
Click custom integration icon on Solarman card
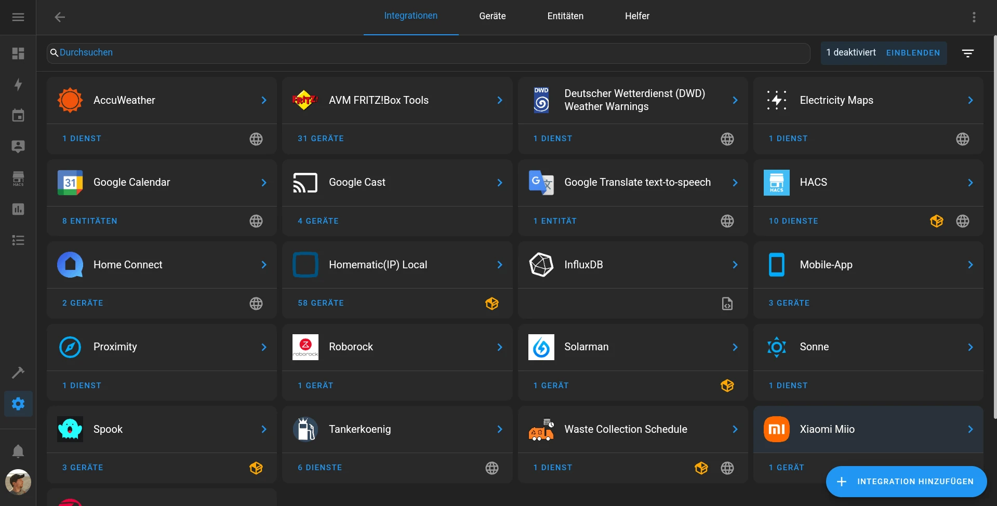click(x=727, y=386)
